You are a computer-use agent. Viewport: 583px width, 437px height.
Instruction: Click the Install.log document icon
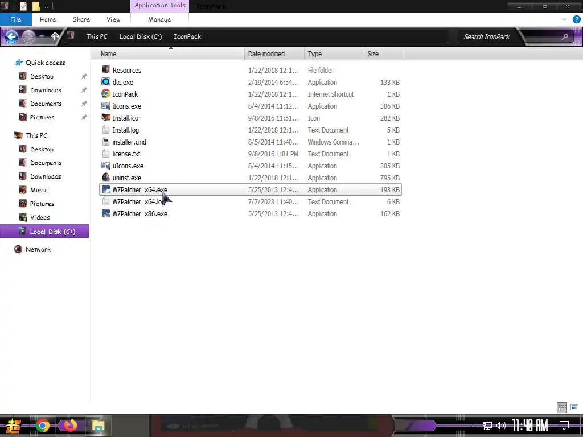point(106,130)
